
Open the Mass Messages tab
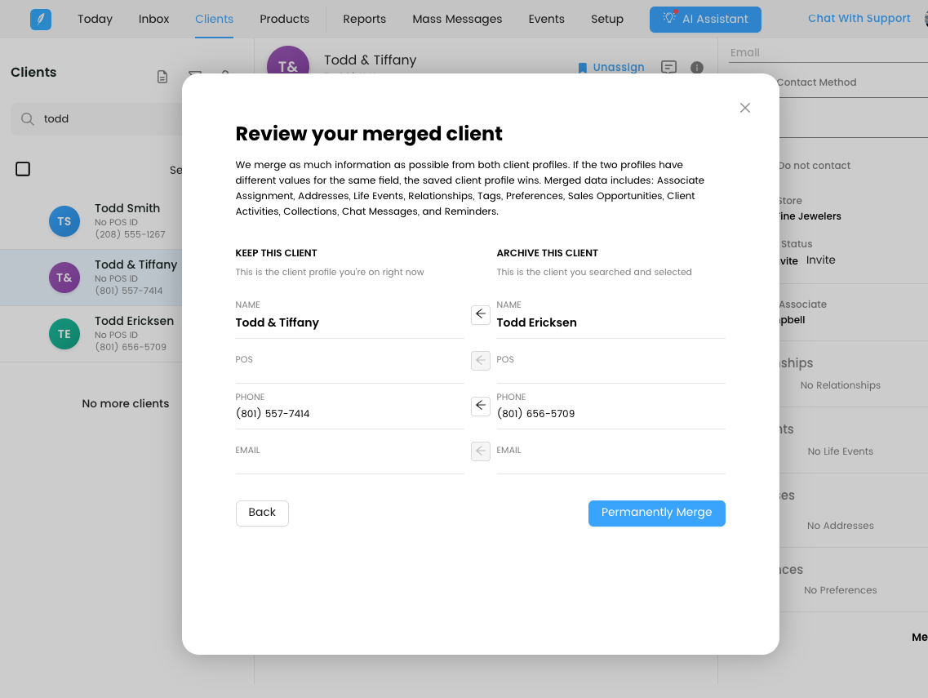[457, 19]
